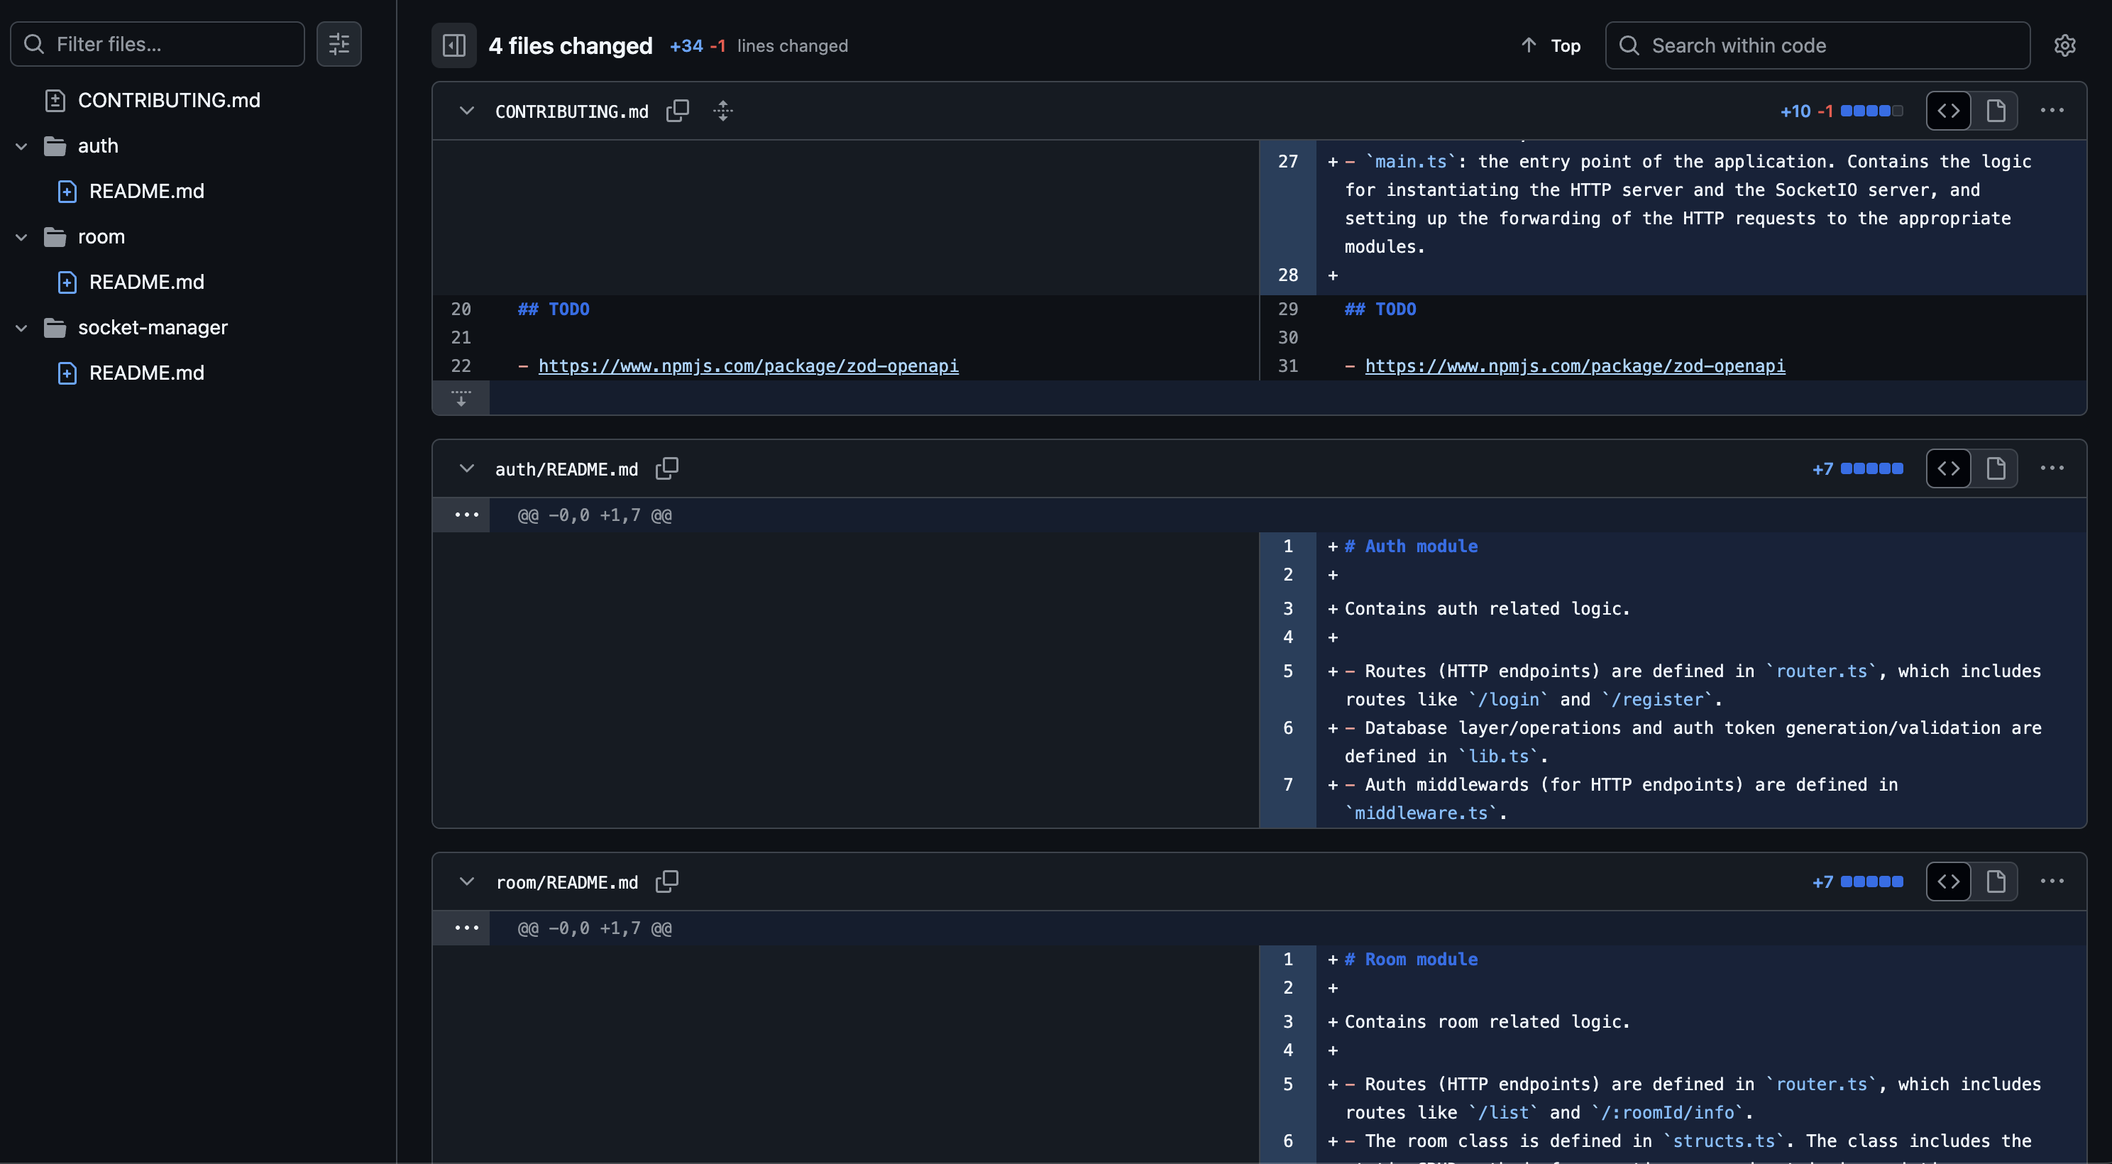Open README.md under socket-manager folder
The image size is (2112, 1164).
147,373
